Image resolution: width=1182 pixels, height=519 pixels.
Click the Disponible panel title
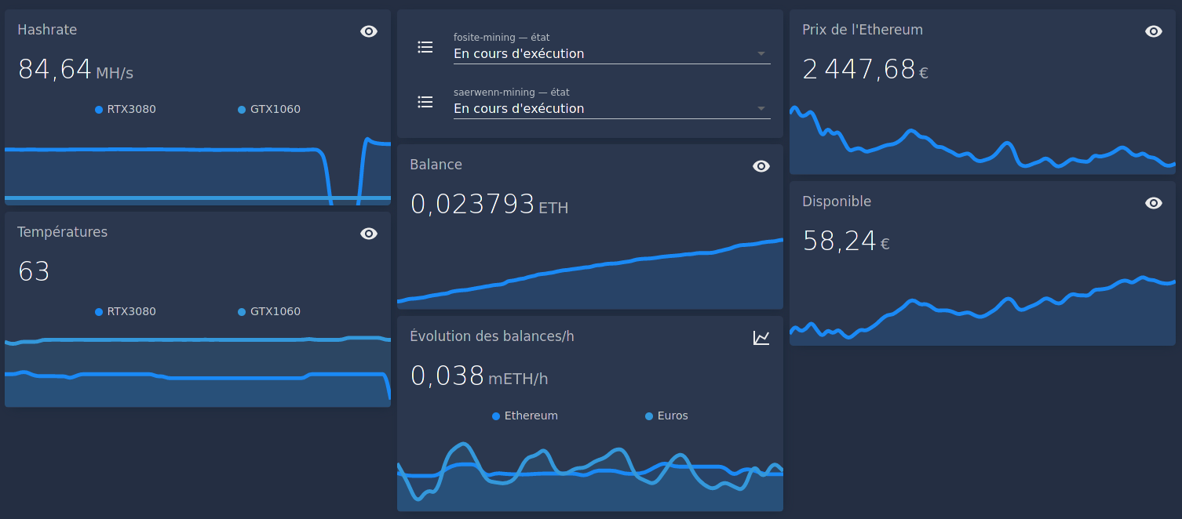pyautogui.click(x=837, y=201)
